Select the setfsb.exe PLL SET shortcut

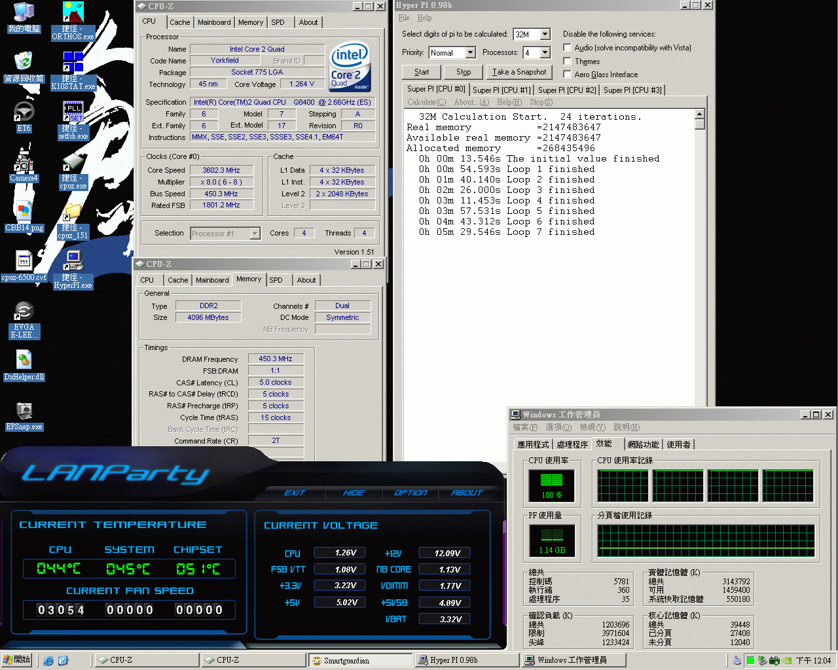point(73,120)
